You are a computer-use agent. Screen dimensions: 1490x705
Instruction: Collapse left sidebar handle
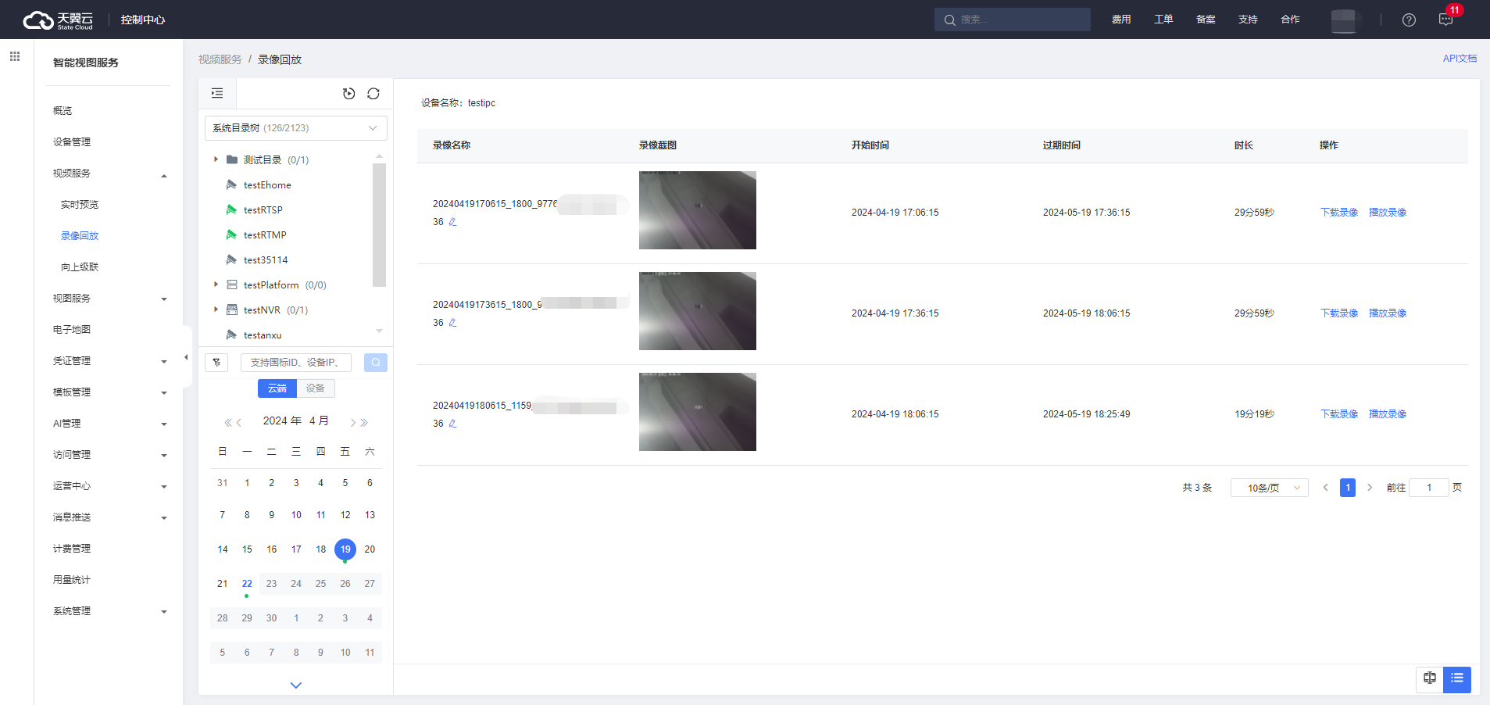pos(186,357)
